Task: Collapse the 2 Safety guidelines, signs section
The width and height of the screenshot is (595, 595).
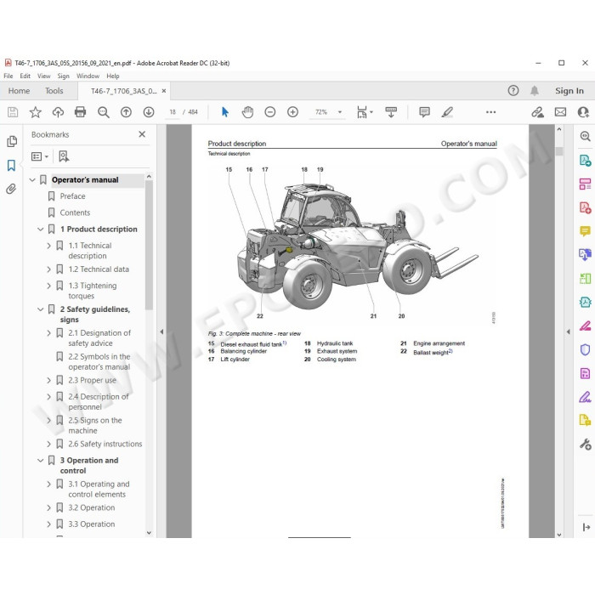Action: pos(41,309)
